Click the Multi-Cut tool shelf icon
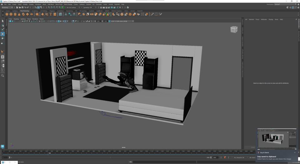The height and width of the screenshot is (164, 300). 152,14
